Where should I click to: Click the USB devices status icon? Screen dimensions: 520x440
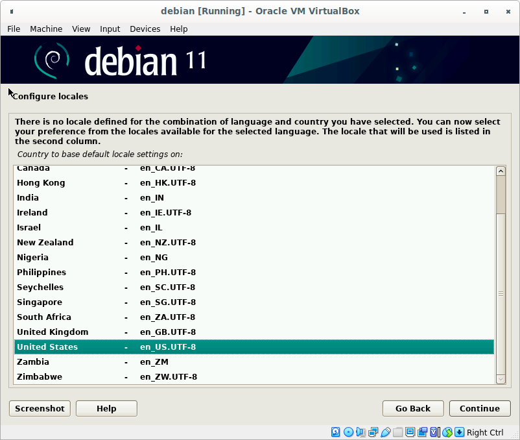click(x=385, y=432)
